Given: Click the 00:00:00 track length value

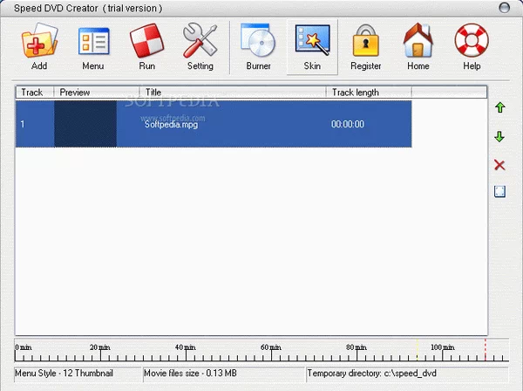Looking at the screenshot, I should [x=348, y=124].
